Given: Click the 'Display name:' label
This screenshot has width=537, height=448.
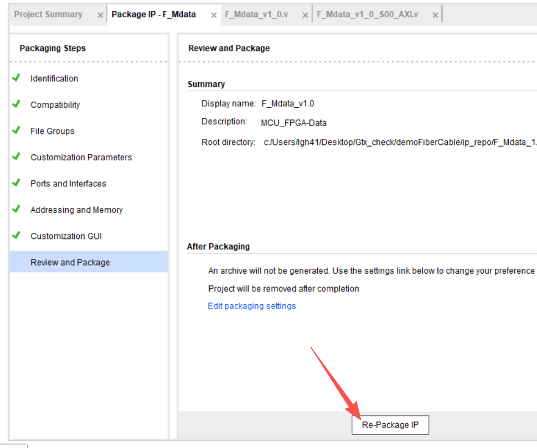Looking at the screenshot, I should (x=229, y=103).
